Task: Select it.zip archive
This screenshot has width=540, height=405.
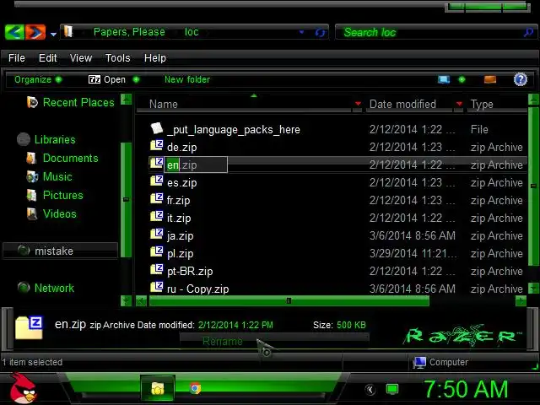Action: [x=179, y=218]
